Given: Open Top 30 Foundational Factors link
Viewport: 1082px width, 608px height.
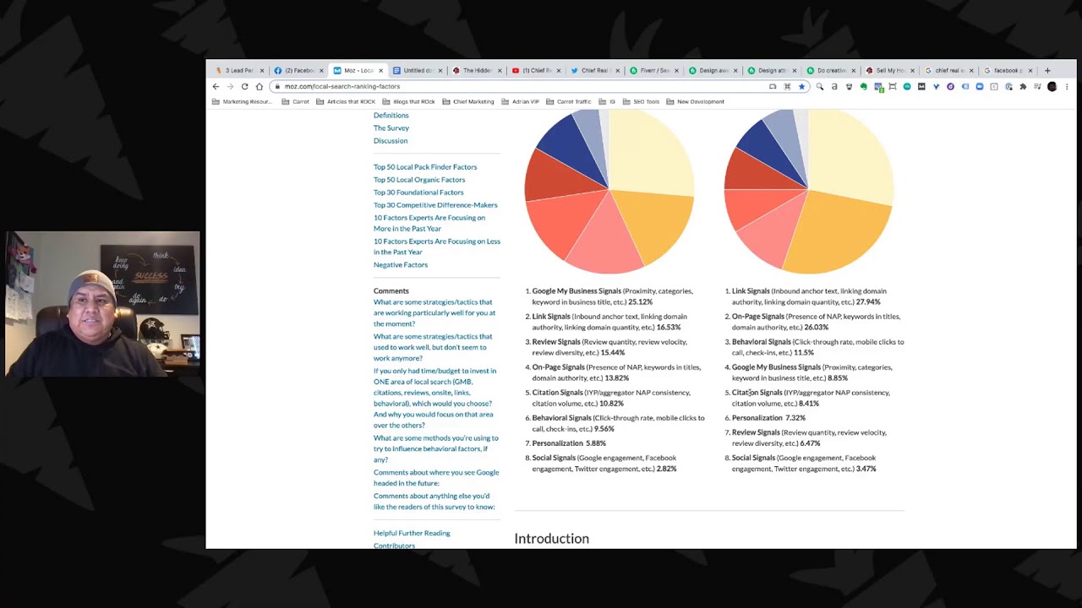Looking at the screenshot, I should pyautogui.click(x=418, y=192).
